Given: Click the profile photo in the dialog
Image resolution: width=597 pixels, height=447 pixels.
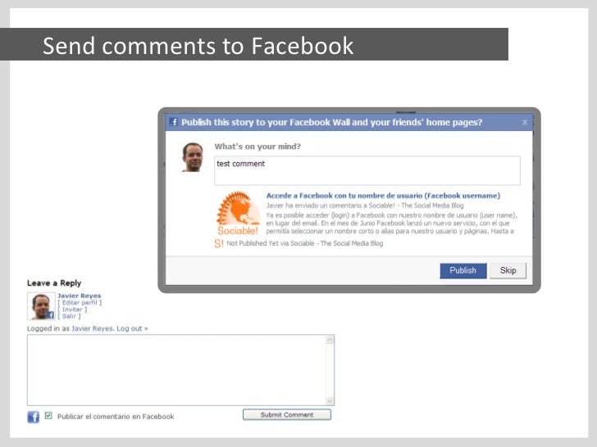Looking at the screenshot, I should tap(193, 157).
